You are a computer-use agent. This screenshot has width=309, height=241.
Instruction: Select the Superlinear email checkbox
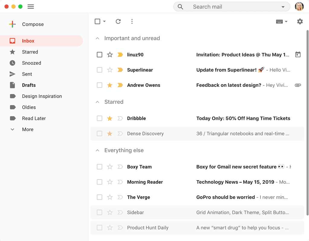click(99, 70)
